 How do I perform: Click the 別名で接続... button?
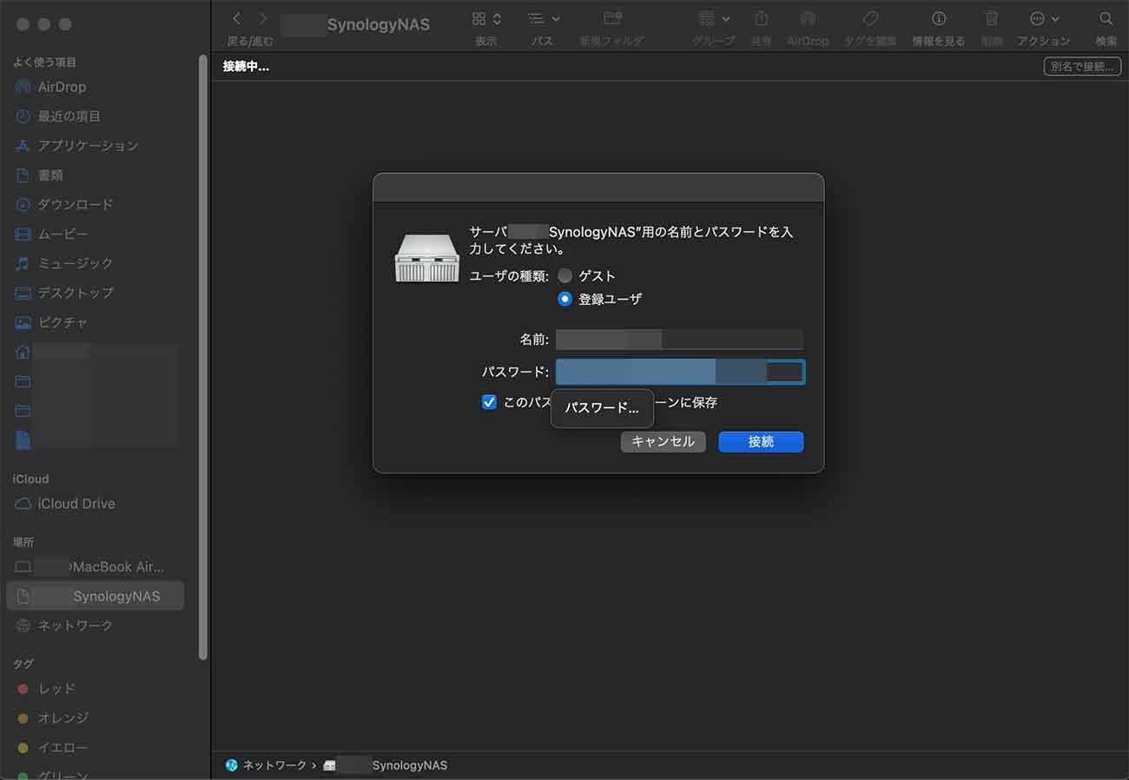[x=1080, y=67]
